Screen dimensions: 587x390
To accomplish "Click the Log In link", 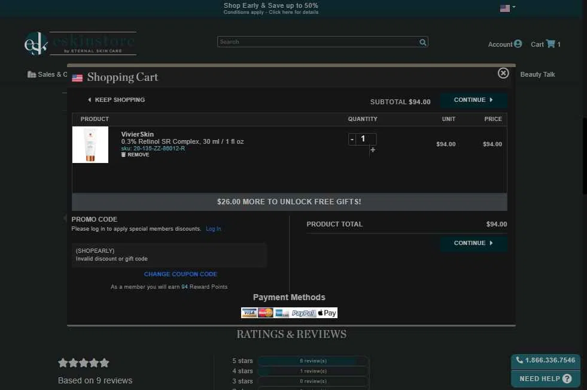I will [214, 228].
